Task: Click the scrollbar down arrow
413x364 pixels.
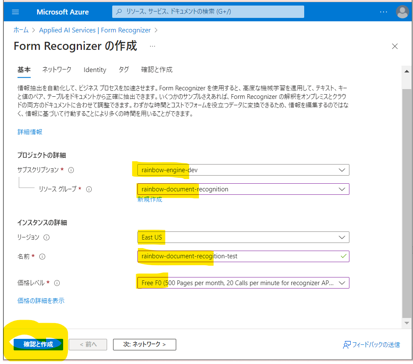Action: (x=407, y=323)
